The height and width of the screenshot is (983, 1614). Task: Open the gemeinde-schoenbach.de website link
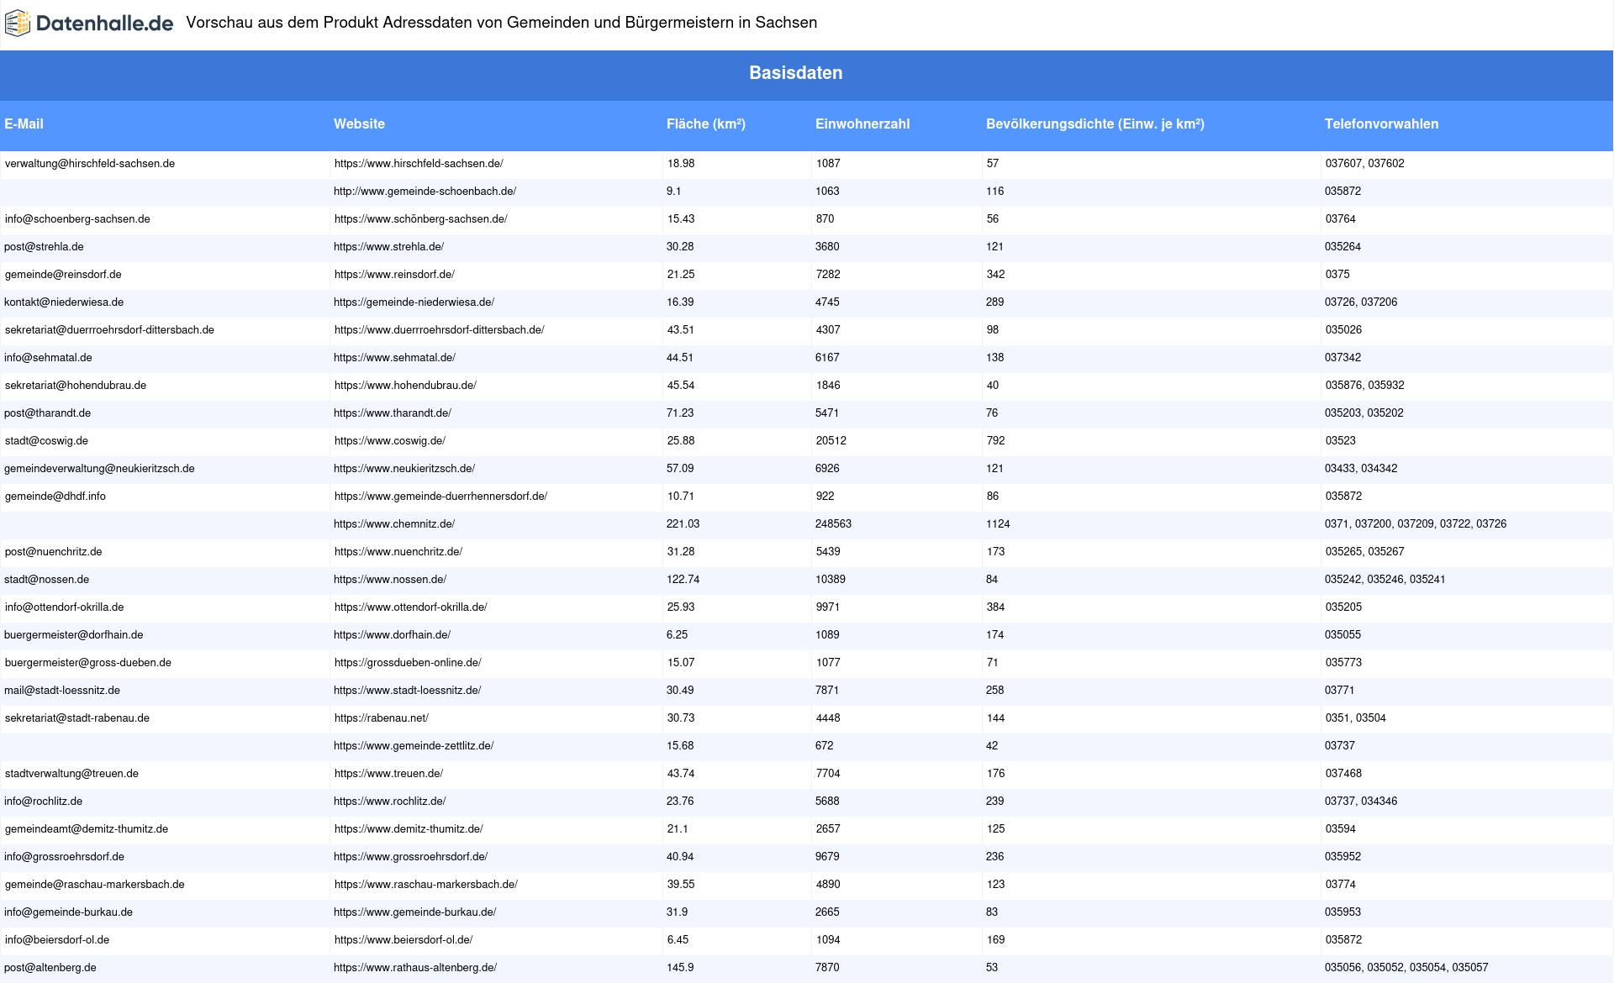425,192
